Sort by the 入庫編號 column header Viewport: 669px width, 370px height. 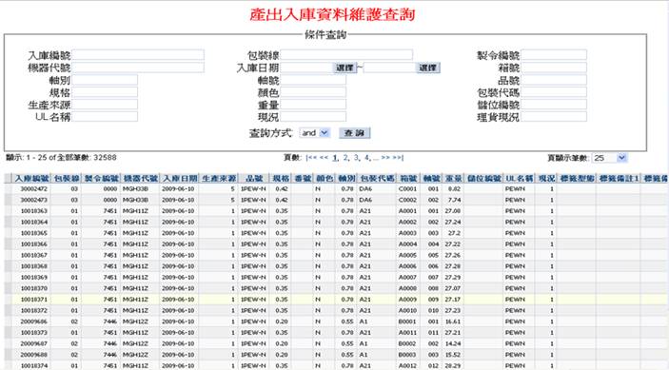tap(31, 178)
